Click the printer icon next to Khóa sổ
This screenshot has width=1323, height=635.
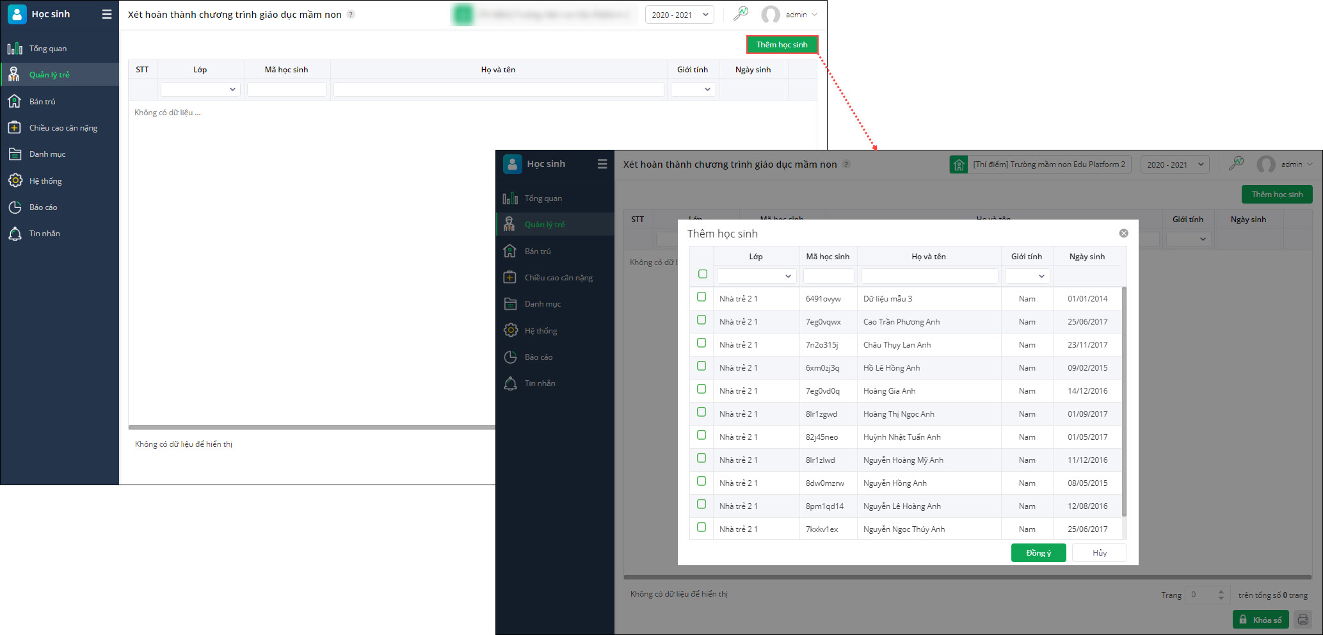(x=1303, y=620)
